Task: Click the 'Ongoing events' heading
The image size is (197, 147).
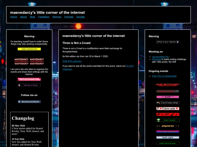Action: [x=158, y=71]
